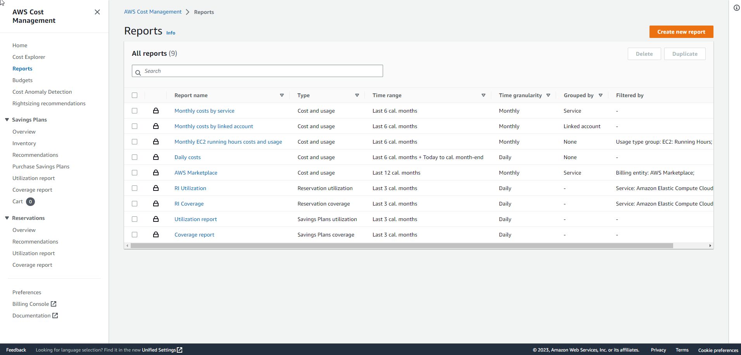
Task: Open Cookie preferences in footer
Action: pos(718,350)
